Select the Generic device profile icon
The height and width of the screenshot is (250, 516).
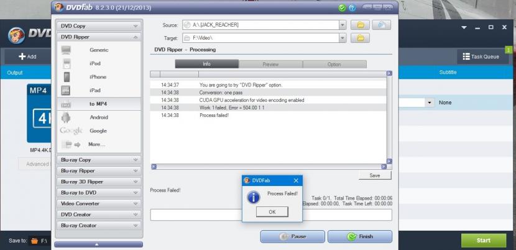pyautogui.click(x=66, y=50)
